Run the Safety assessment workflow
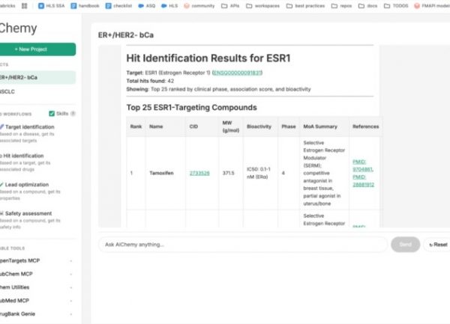 click(x=30, y=220)
